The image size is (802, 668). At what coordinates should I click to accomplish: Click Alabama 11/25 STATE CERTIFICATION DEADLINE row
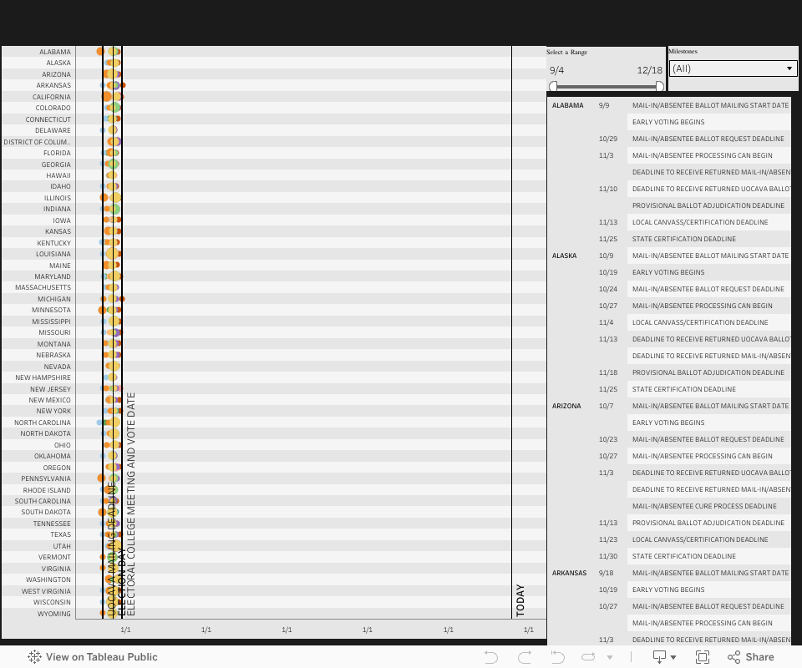[x=709, y=239]
